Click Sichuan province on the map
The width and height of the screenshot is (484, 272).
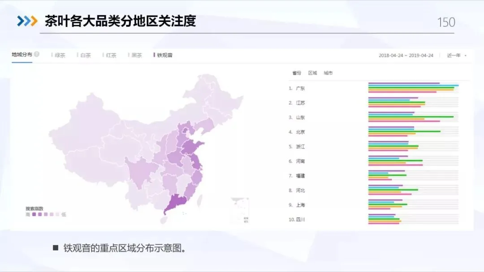[x=141, y=171]
